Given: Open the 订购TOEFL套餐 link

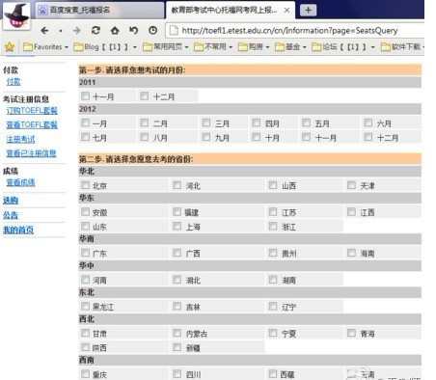Looking at the screenshot, I should point(32,111).
